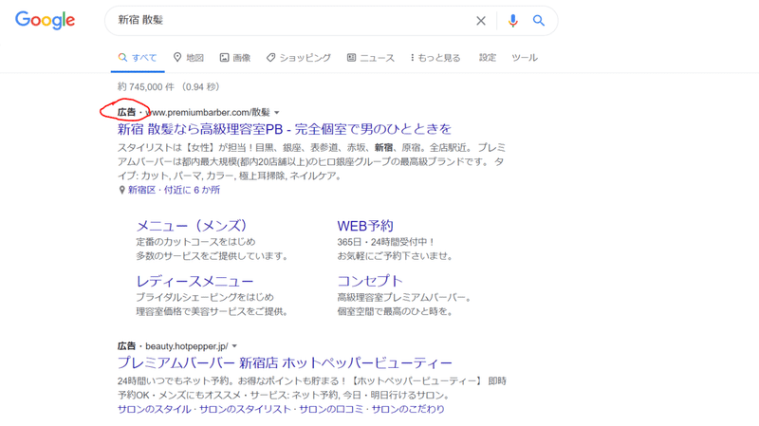The image size is (759, 426).
Task: Start voice search with the microphone icon
Action: tap(512, 20)
